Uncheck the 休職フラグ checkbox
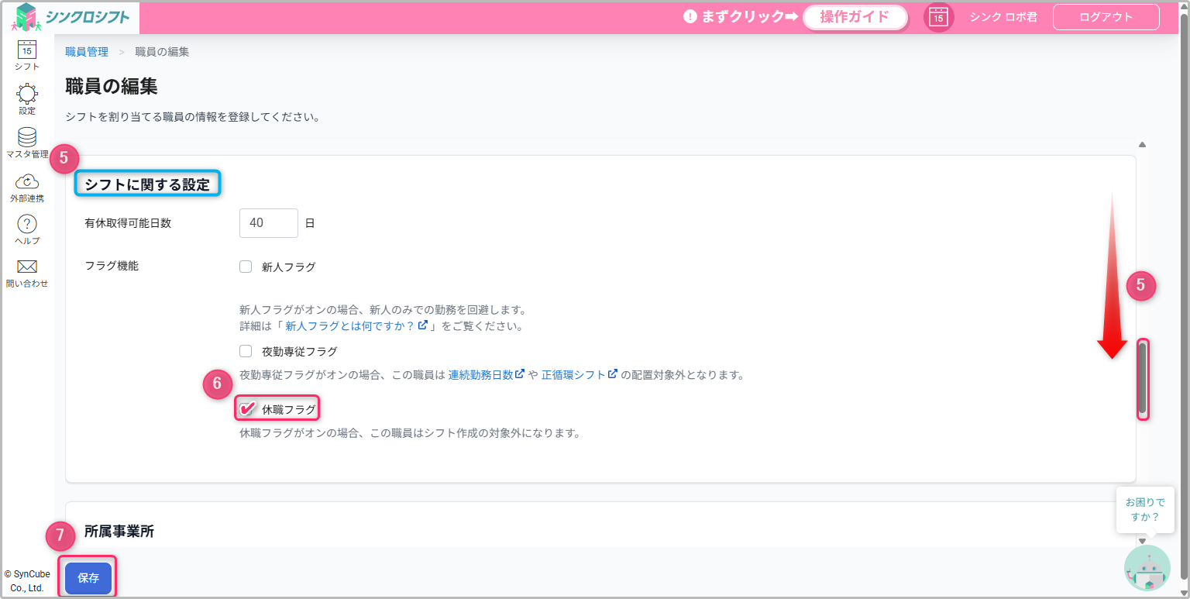The width and height of the screenshot is (1190, 599). click(246, 408)
